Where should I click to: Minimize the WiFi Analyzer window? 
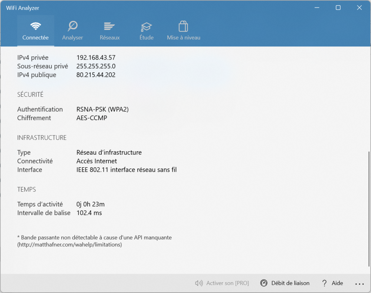tap(317, 8)
